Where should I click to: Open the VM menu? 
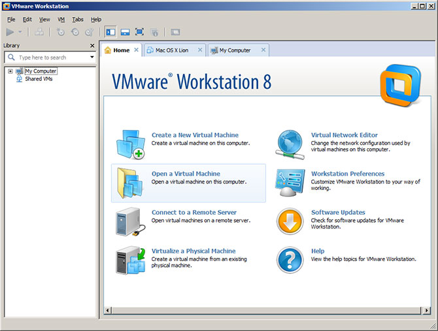[x=61, y=20]
